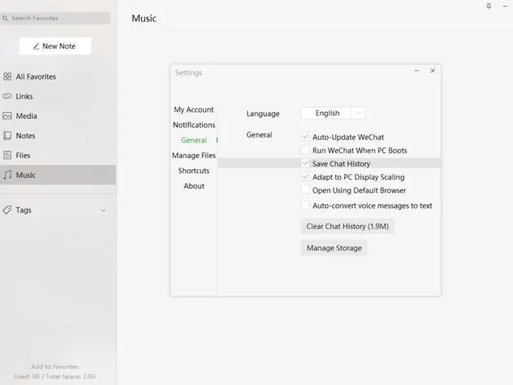This screenshot has height=385, width=513.
Task: Click the Music page heading
Action: [144, 19]
